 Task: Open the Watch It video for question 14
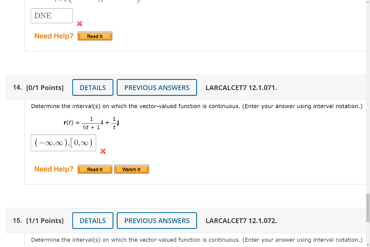click(x=132, y=169)
